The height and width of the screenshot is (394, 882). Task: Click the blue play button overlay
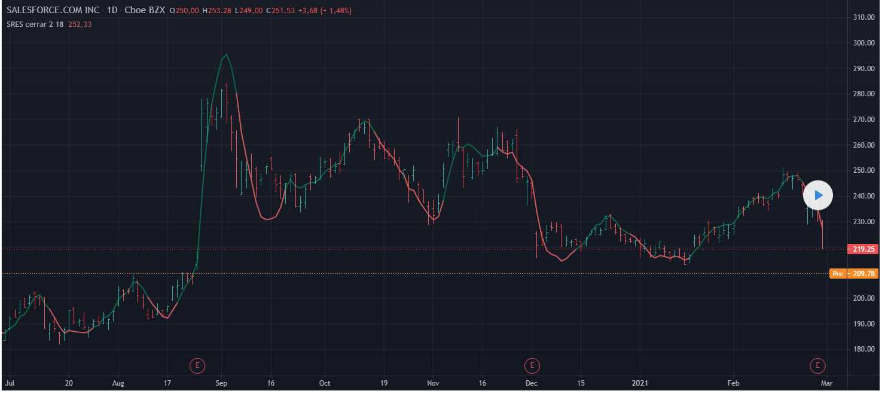817,195
